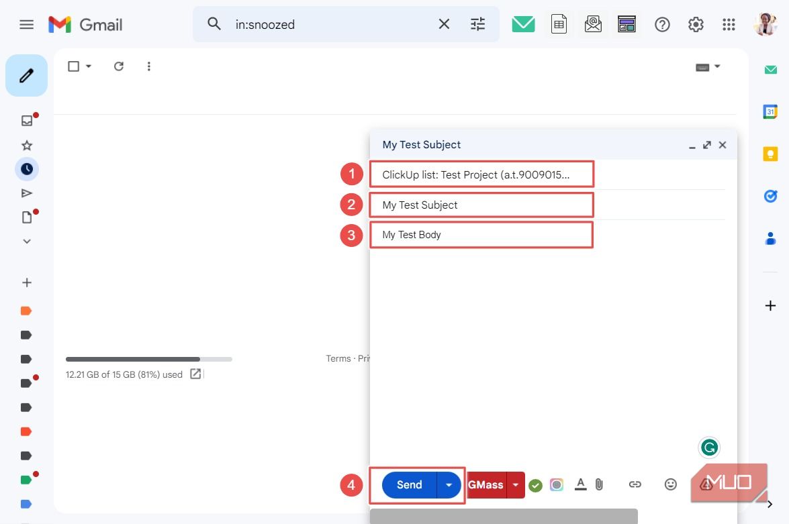The height and width of the screenshot is (524, 789).
Task: Clear the in:snoozed search query
Action: click(x=444, y=23)
